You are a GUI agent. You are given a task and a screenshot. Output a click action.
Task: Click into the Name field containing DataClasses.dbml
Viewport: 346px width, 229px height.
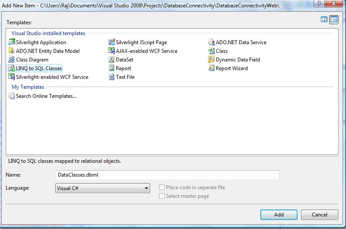(167, 175)
